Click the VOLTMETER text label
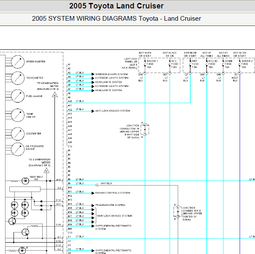This screenshot has height=254, width=255. [x=34, y=134]
